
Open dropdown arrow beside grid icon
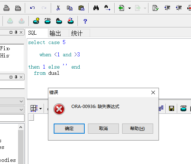(x=41, y=108)
